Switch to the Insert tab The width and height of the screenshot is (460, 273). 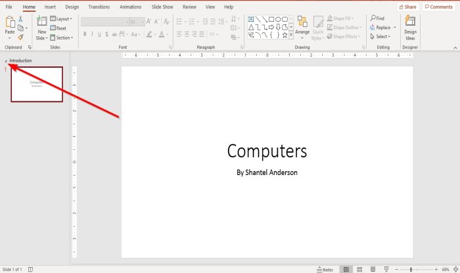pos(50,7)
